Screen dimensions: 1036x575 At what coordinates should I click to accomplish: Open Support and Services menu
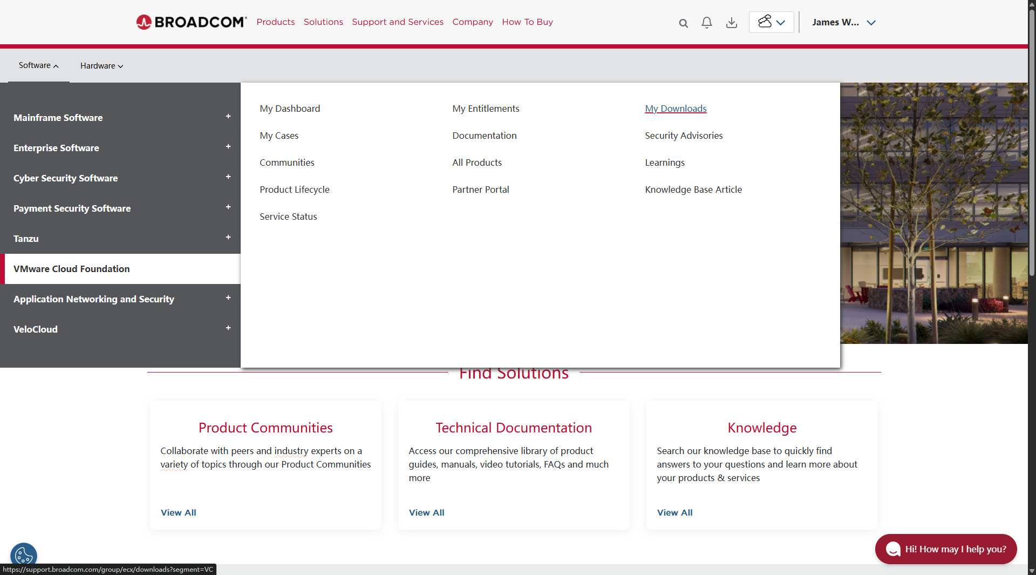[x=397, y=22]
